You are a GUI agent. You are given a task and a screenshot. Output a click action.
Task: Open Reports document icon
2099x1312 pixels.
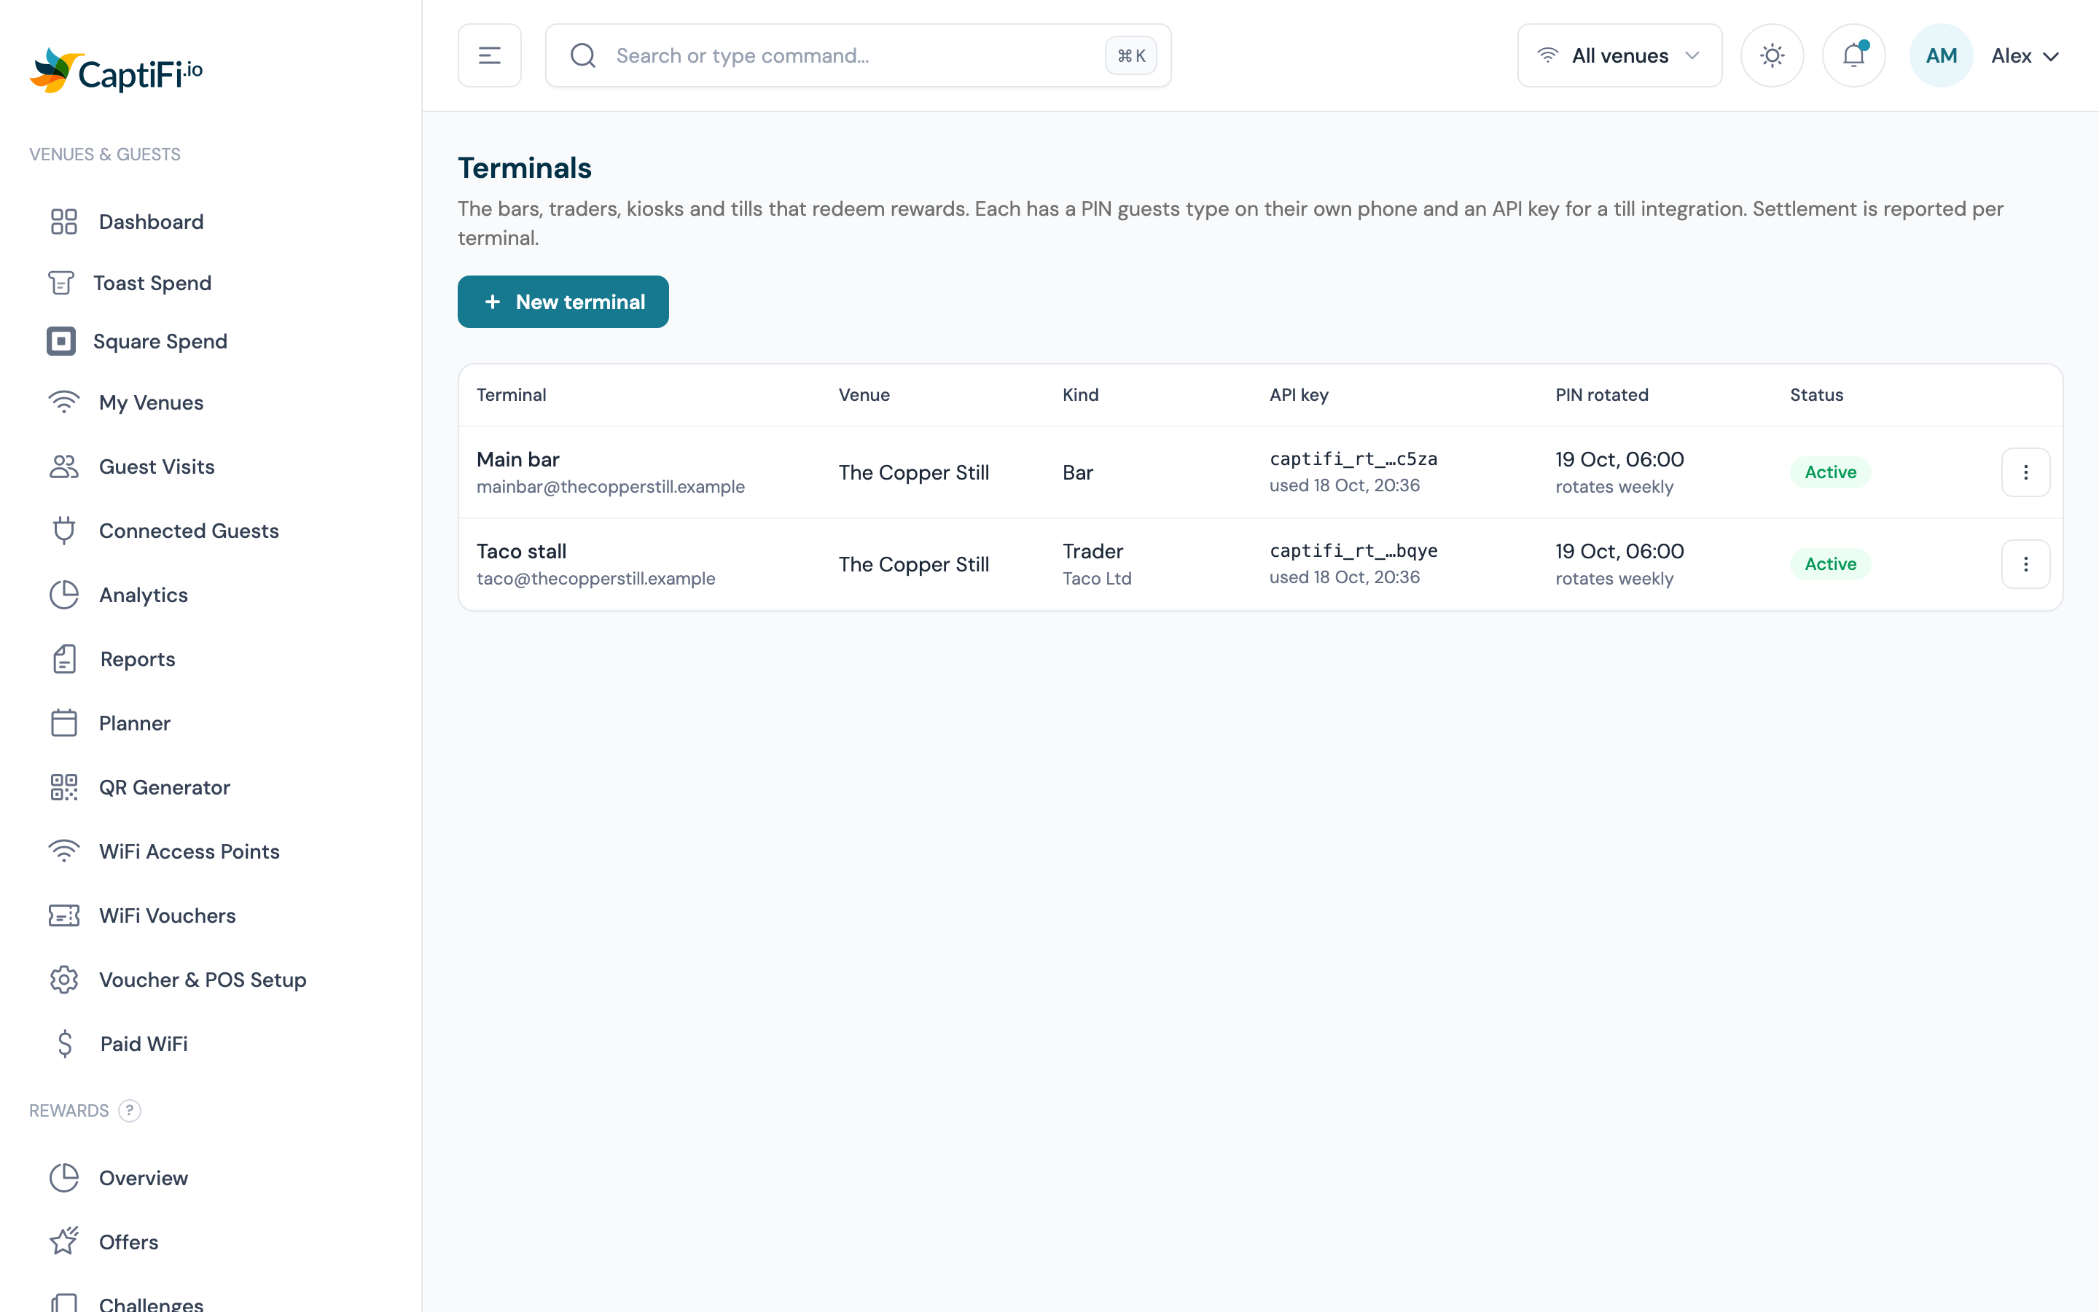coord(64,659)
